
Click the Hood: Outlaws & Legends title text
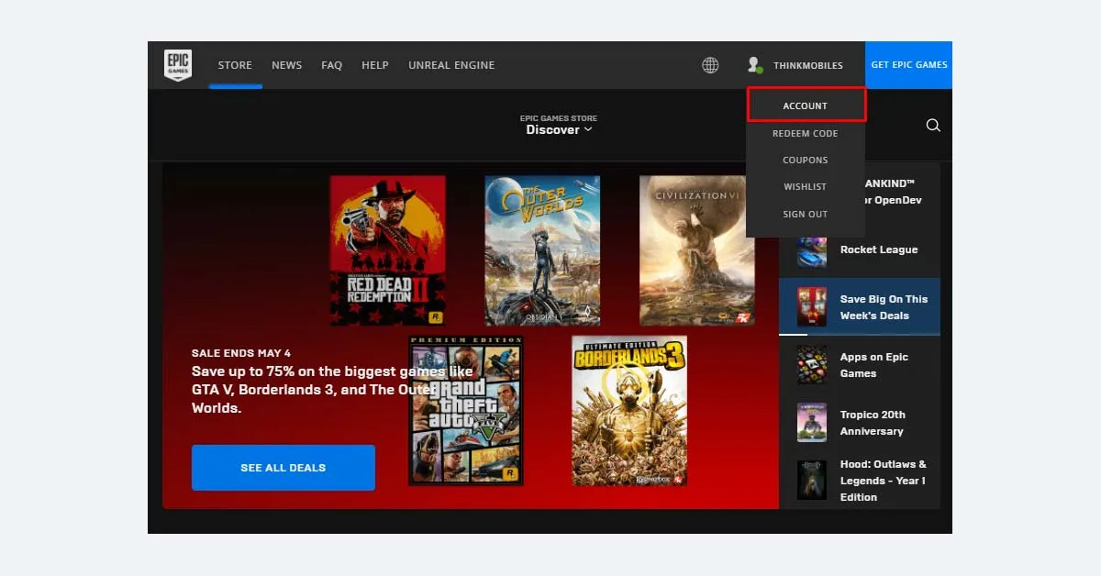coord(884,481)
